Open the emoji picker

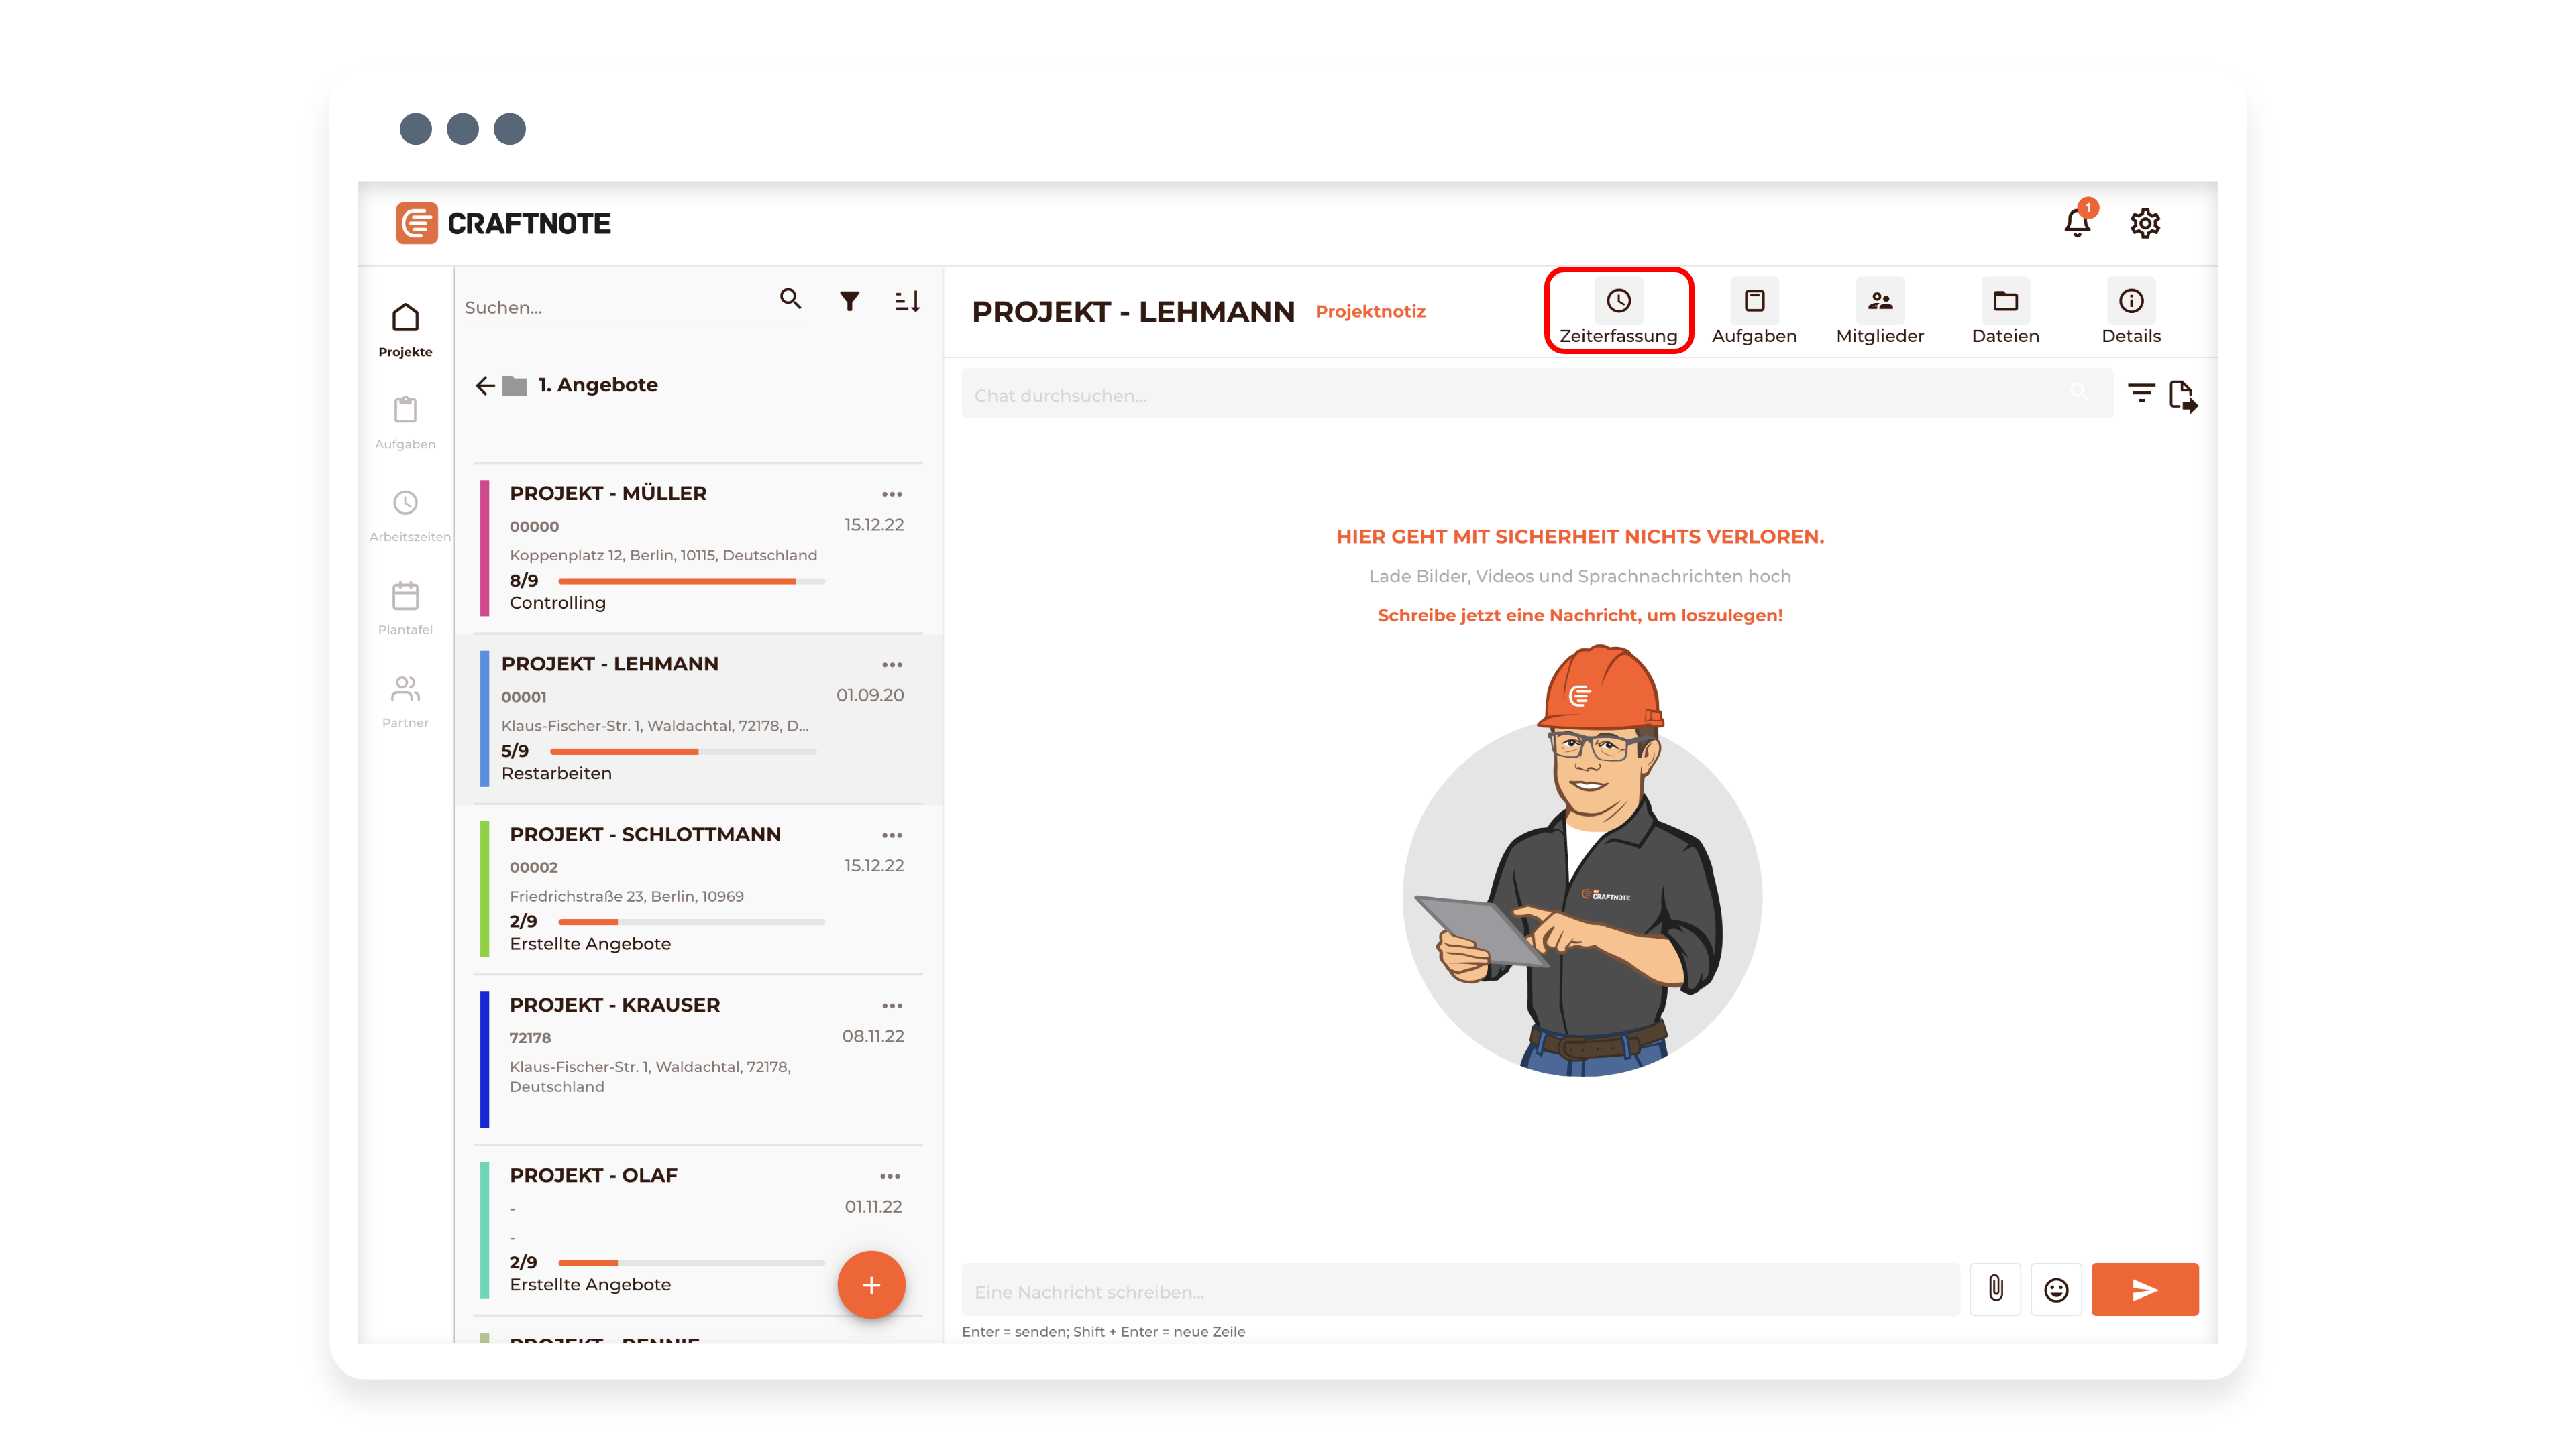pos(2056,1290)
